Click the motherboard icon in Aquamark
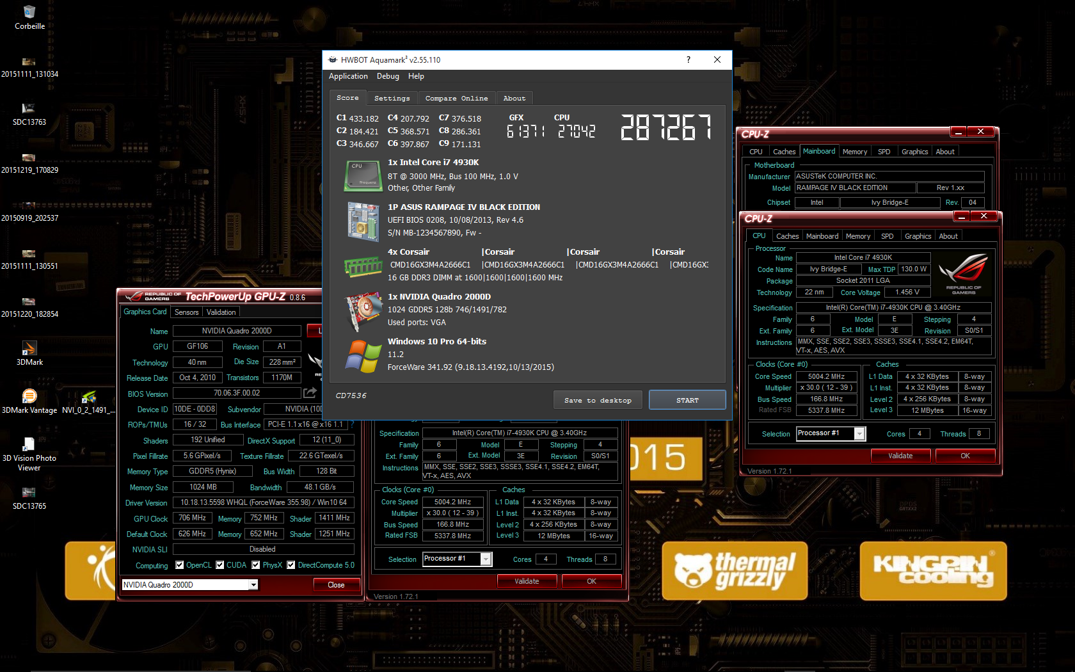This screenshot has height=672, width=1075. [x=363, y=221]
